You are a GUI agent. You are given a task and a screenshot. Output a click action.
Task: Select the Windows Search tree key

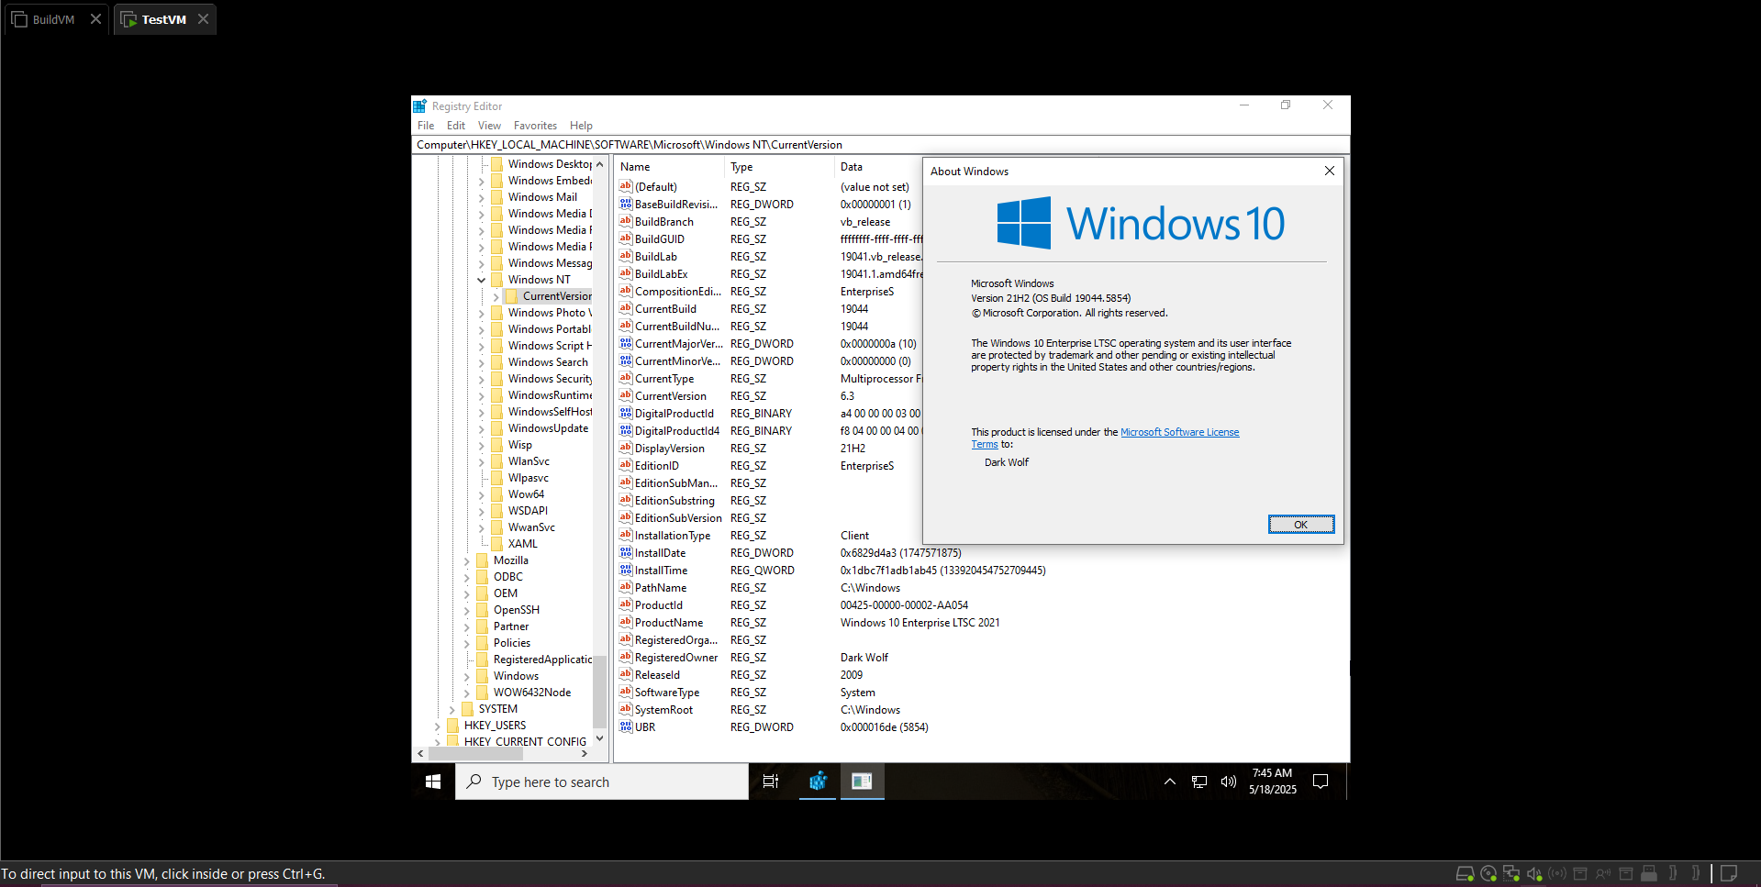(x=548, y=362)
